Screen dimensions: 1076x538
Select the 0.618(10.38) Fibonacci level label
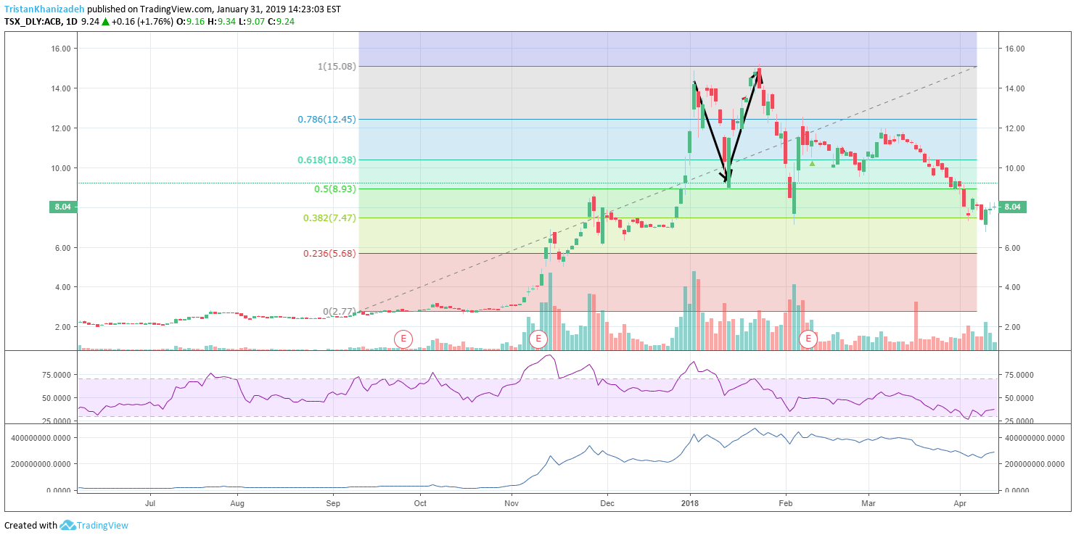coord(327,160)
